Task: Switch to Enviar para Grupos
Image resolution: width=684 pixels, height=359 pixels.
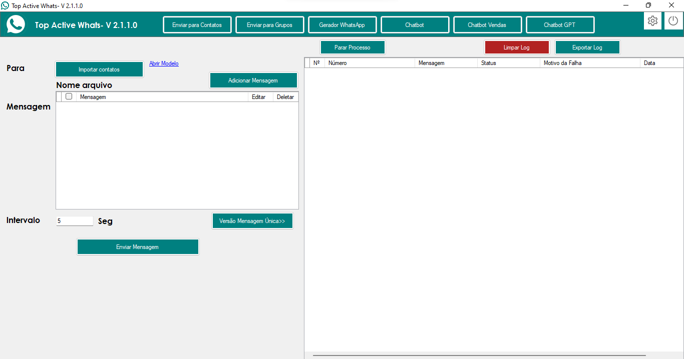Action: click(269, 25)
